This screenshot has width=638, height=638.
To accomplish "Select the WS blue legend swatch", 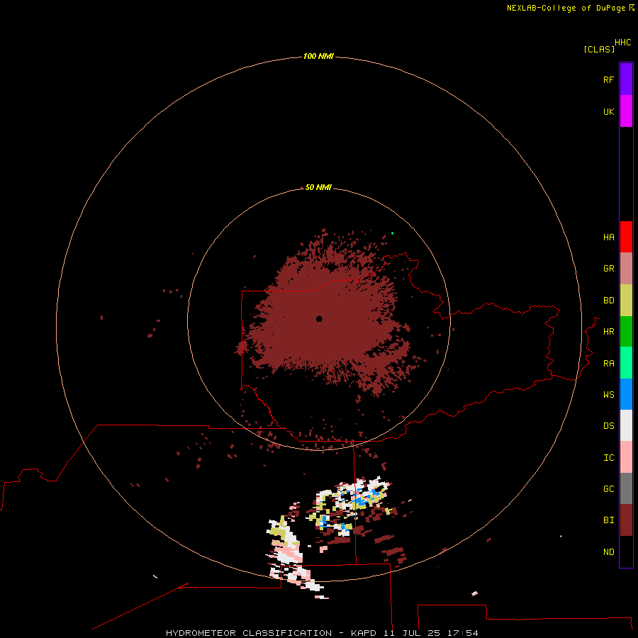I will 626,394.
